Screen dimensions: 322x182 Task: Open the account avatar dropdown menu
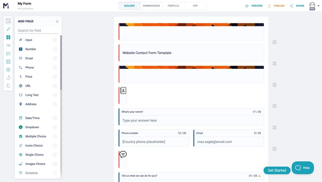coord(313,6)
